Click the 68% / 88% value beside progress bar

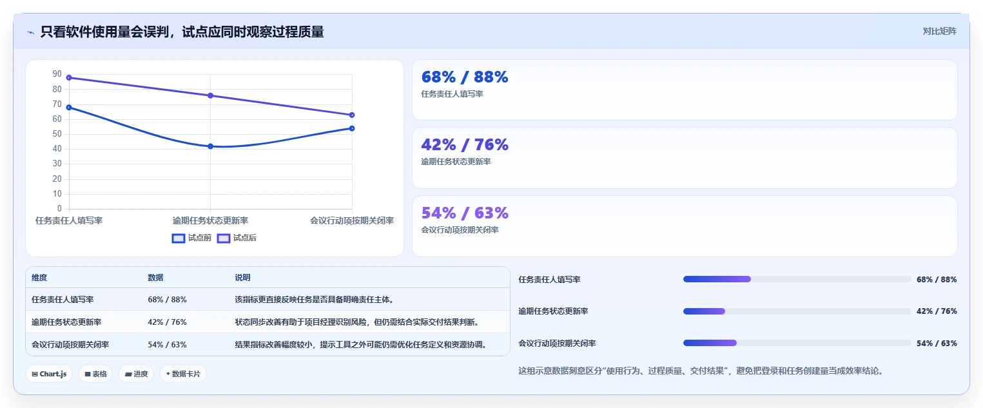click(937, 280)
